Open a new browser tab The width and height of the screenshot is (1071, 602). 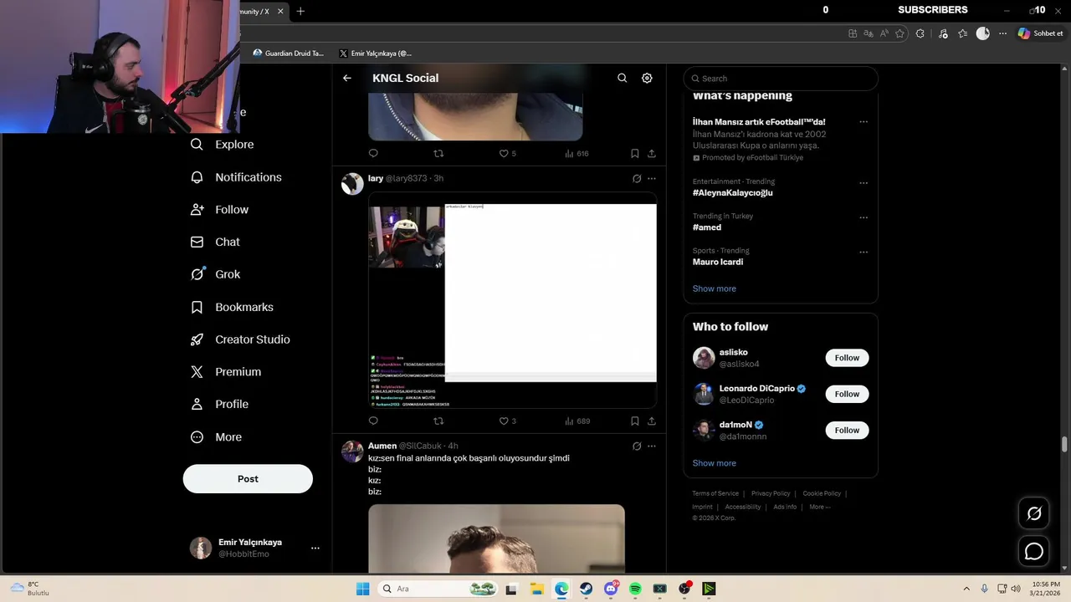[300, 11]
